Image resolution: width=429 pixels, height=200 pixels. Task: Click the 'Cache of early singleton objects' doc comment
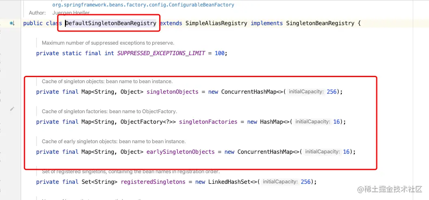[114, 142]
